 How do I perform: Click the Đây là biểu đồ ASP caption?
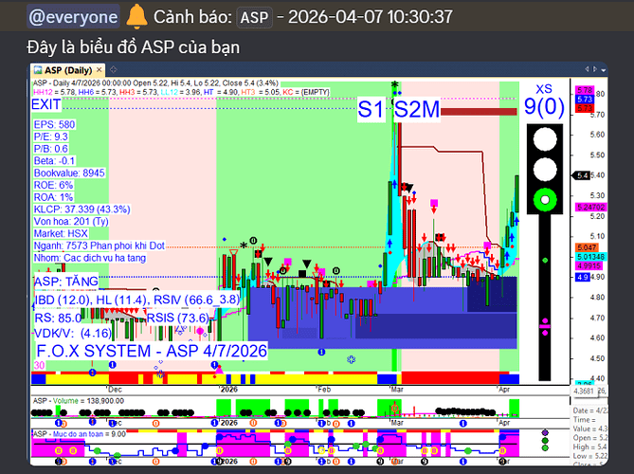click(x=133, y=47)
